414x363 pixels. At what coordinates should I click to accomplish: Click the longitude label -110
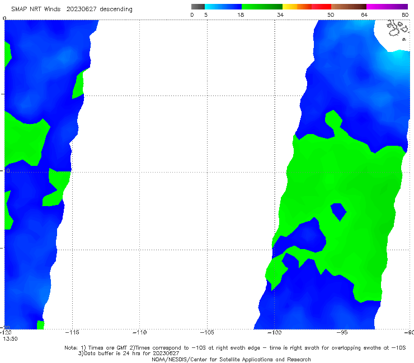click(139, 332)
